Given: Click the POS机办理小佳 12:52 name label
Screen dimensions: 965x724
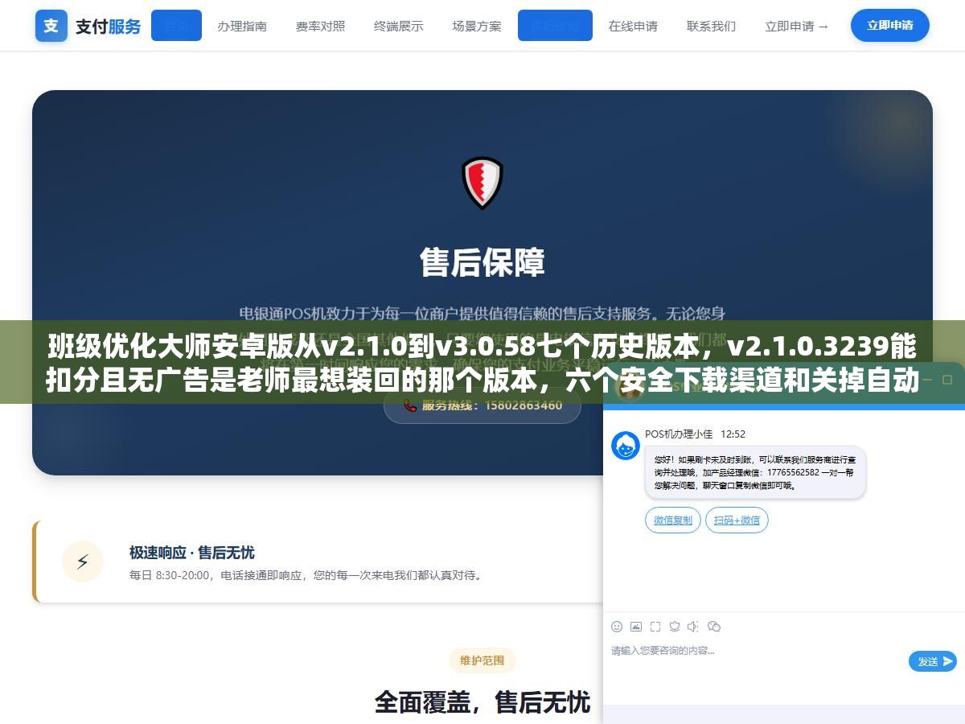Looking at the screenshot, I should tap(695, 434).
